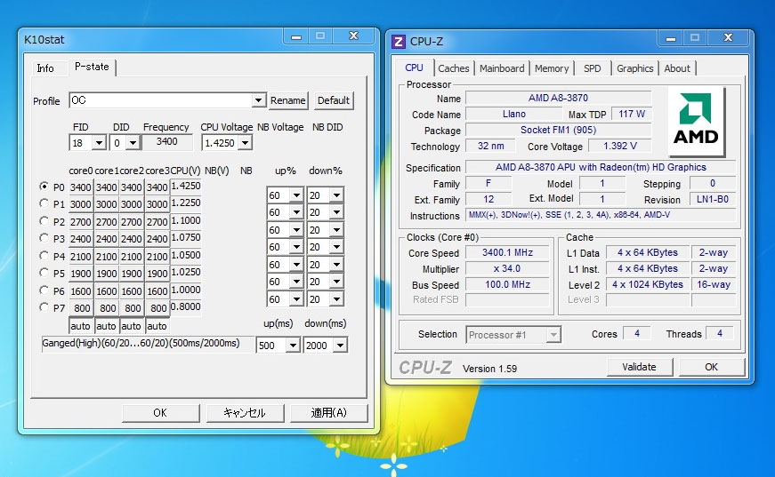Open P0 row up% dropdown

[x=296, y=195]
